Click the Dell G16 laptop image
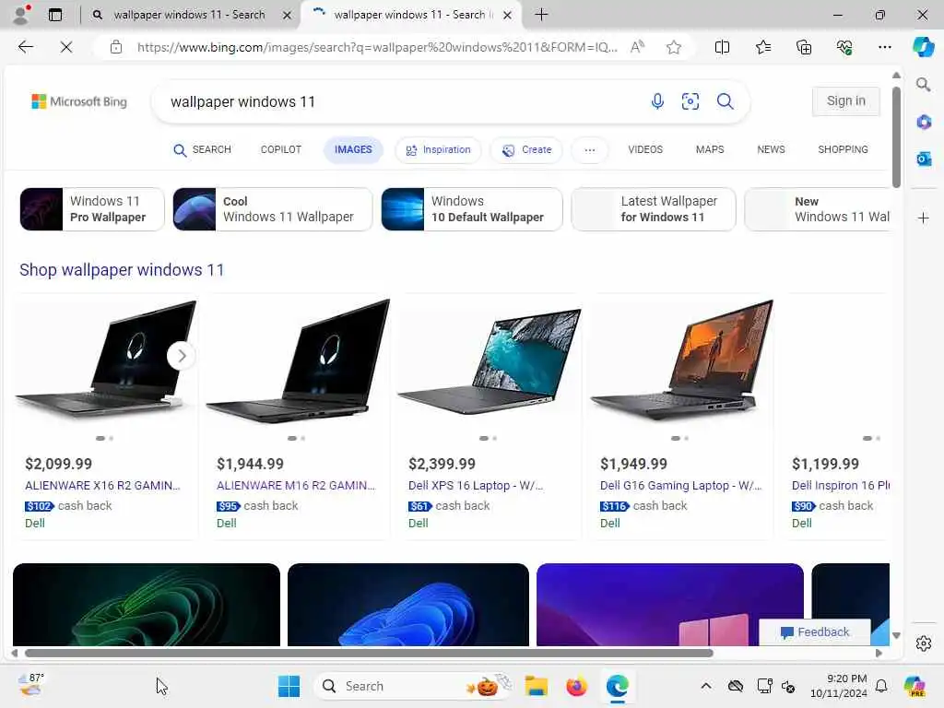The height and width of the screenshot is (708, 944). click(x=681, y=360)
